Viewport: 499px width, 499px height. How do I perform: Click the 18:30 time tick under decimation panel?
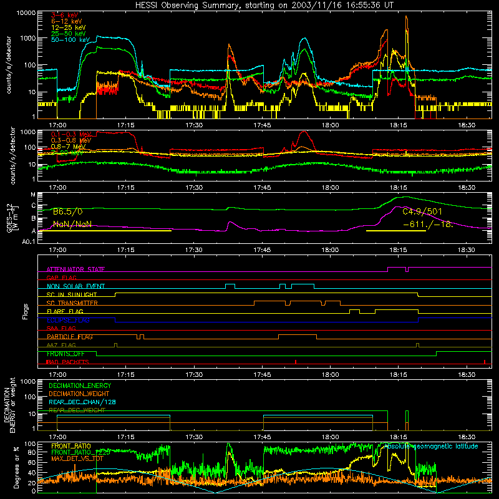pos(467,437)
